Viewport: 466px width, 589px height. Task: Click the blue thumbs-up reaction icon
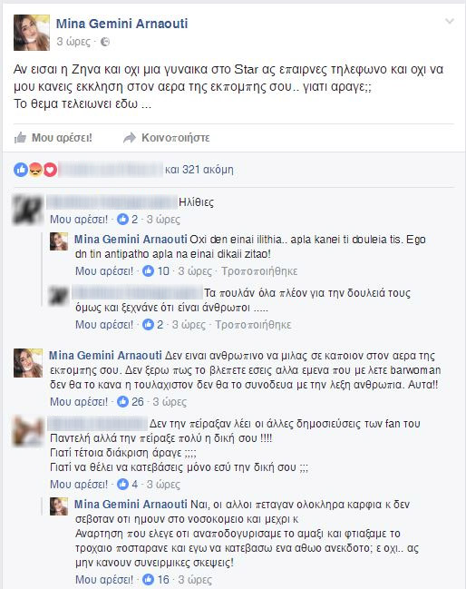[21, 170]
